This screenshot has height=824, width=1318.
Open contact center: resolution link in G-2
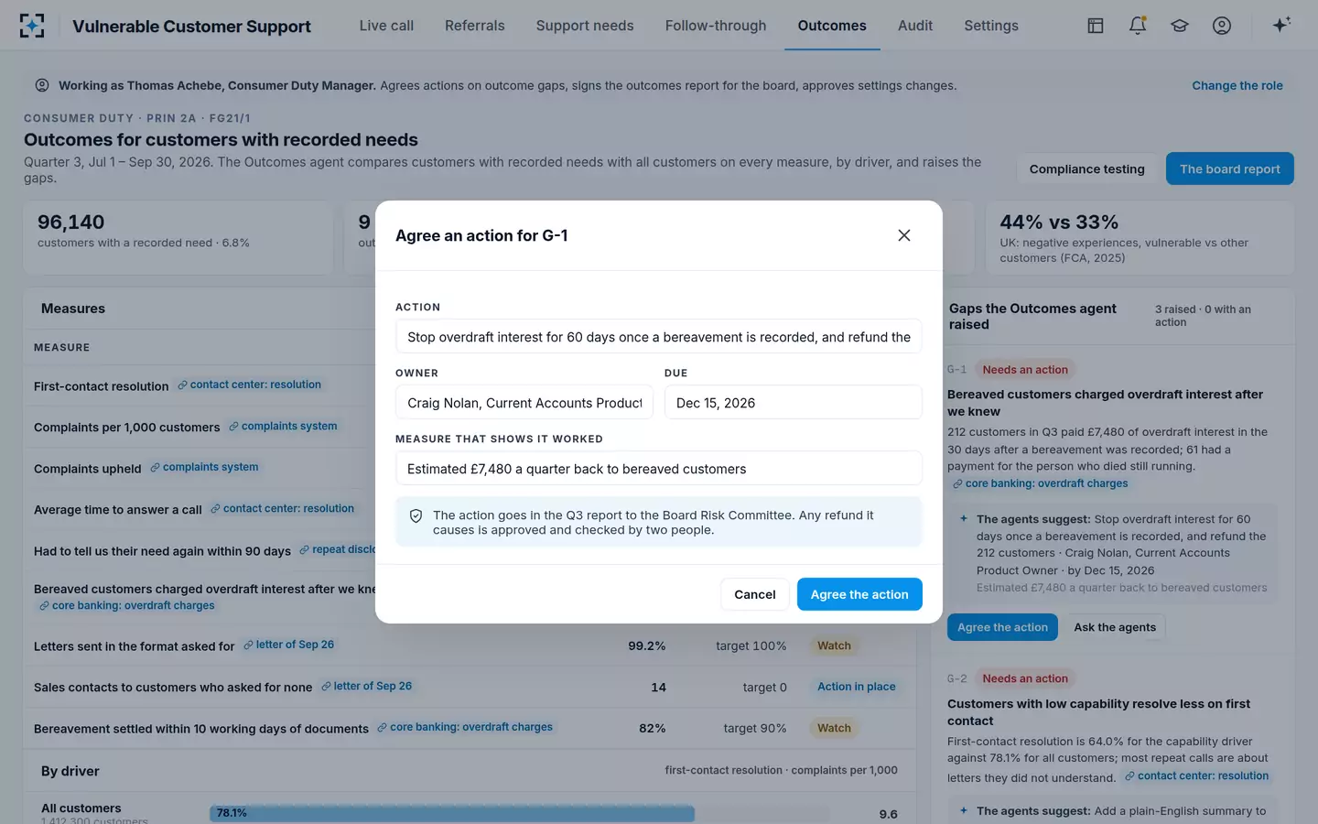1196,775
